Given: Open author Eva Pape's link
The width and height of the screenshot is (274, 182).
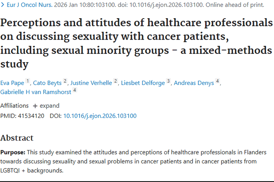Looking at the screenshot, I should coord(12,83).
